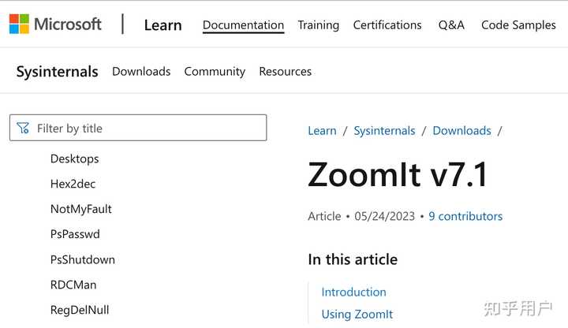Open PsShutdown from the sidebar

point(82,259)
